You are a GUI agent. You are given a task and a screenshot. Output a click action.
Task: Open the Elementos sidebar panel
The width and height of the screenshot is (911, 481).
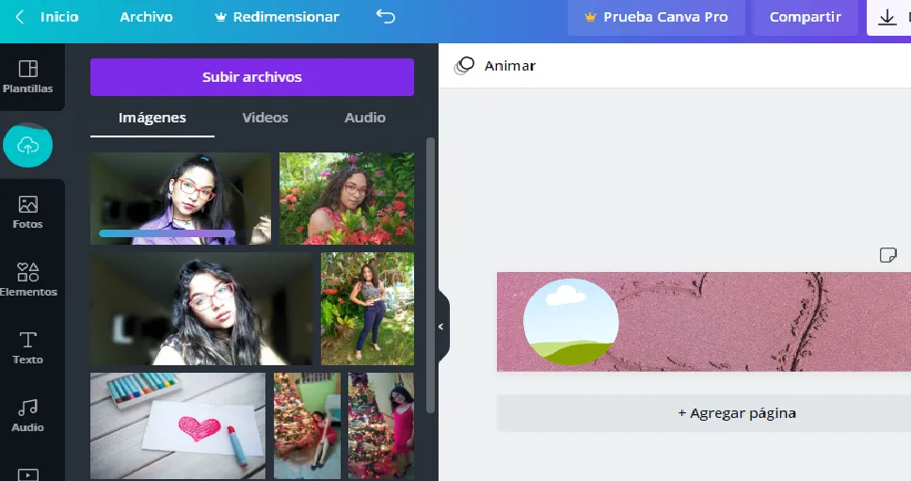coord(28,280)
